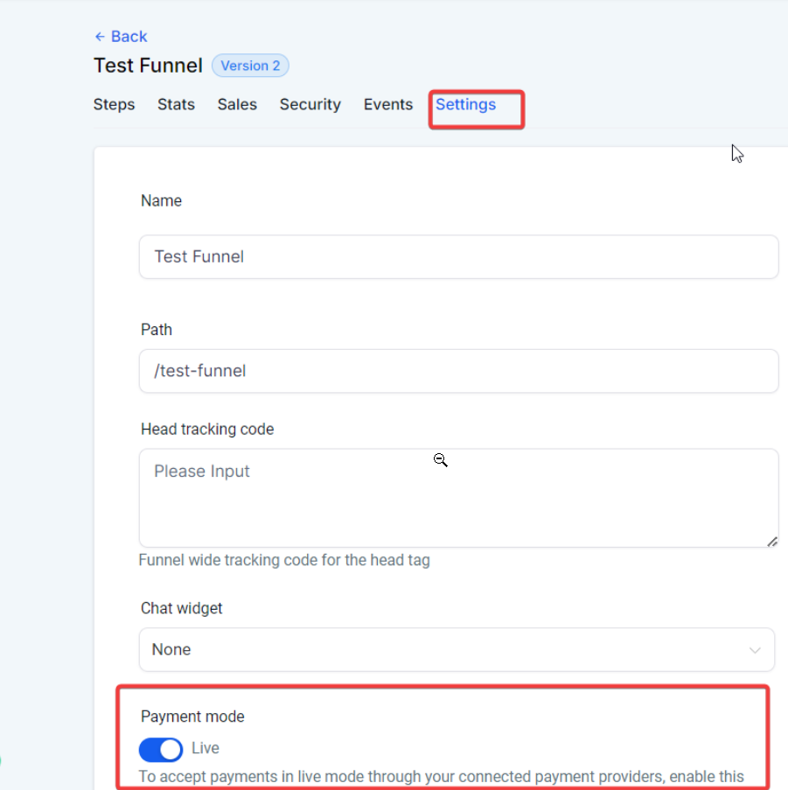Go to the Sales tab
Screen dimensions: 788x790
(237, 105)
